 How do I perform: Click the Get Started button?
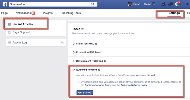tap(85, 92)
